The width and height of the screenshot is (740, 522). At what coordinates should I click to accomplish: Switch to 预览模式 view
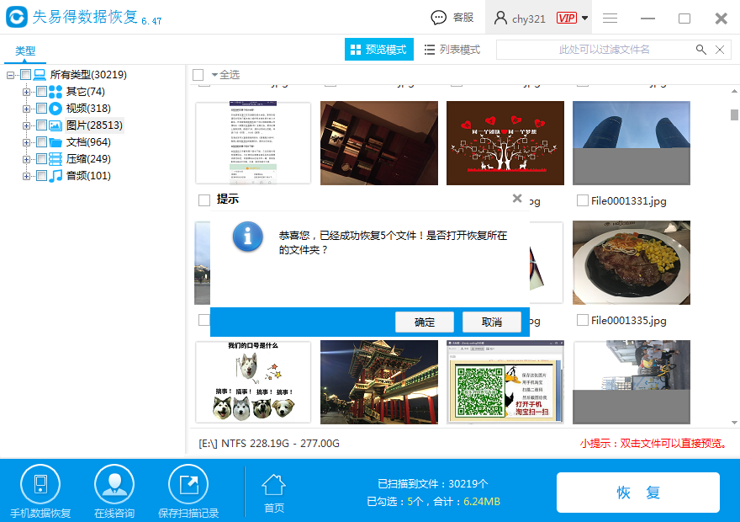[x=379, y=49]
